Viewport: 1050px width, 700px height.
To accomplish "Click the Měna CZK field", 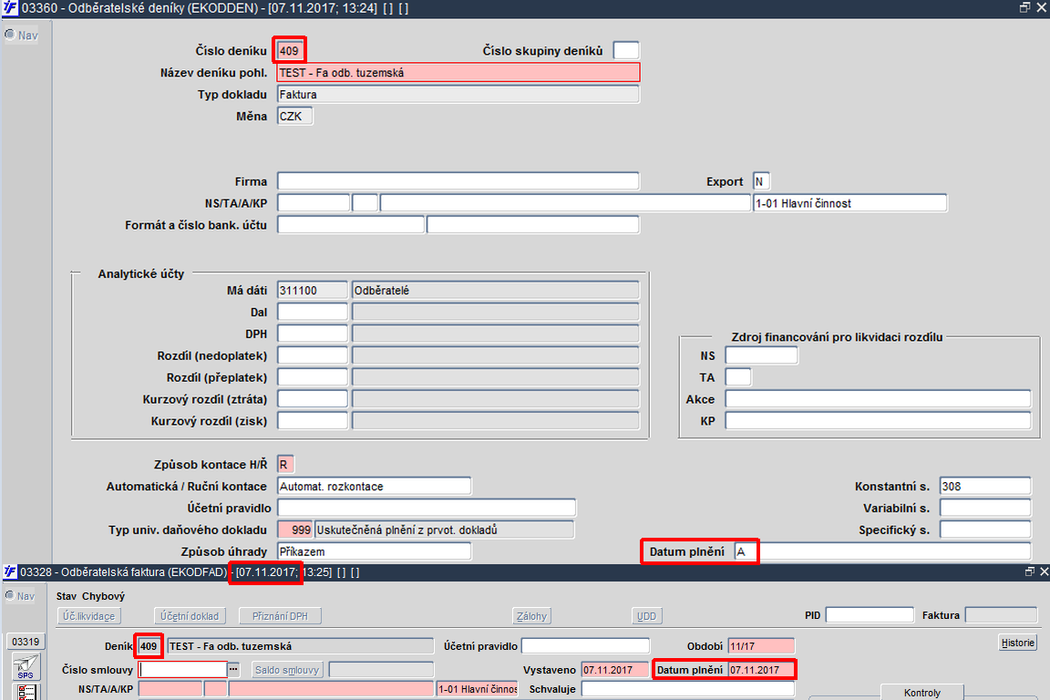I will click(x=294, y=116).
